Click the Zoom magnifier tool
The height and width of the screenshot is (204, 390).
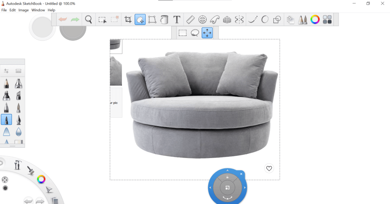coord(88,20)
